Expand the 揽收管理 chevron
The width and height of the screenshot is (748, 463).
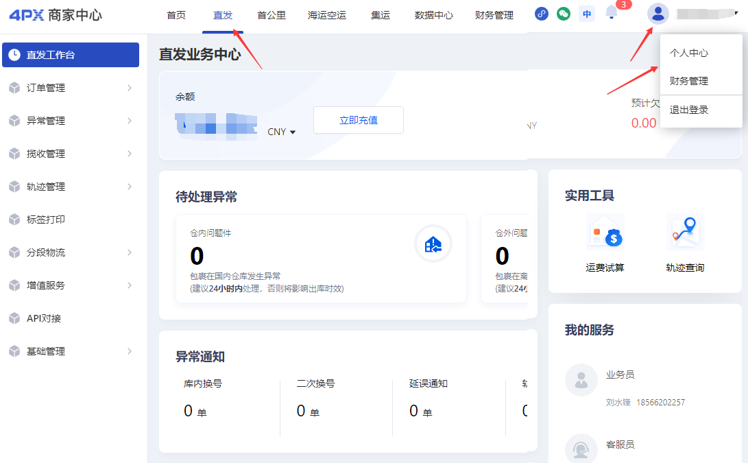click(130, 154)
